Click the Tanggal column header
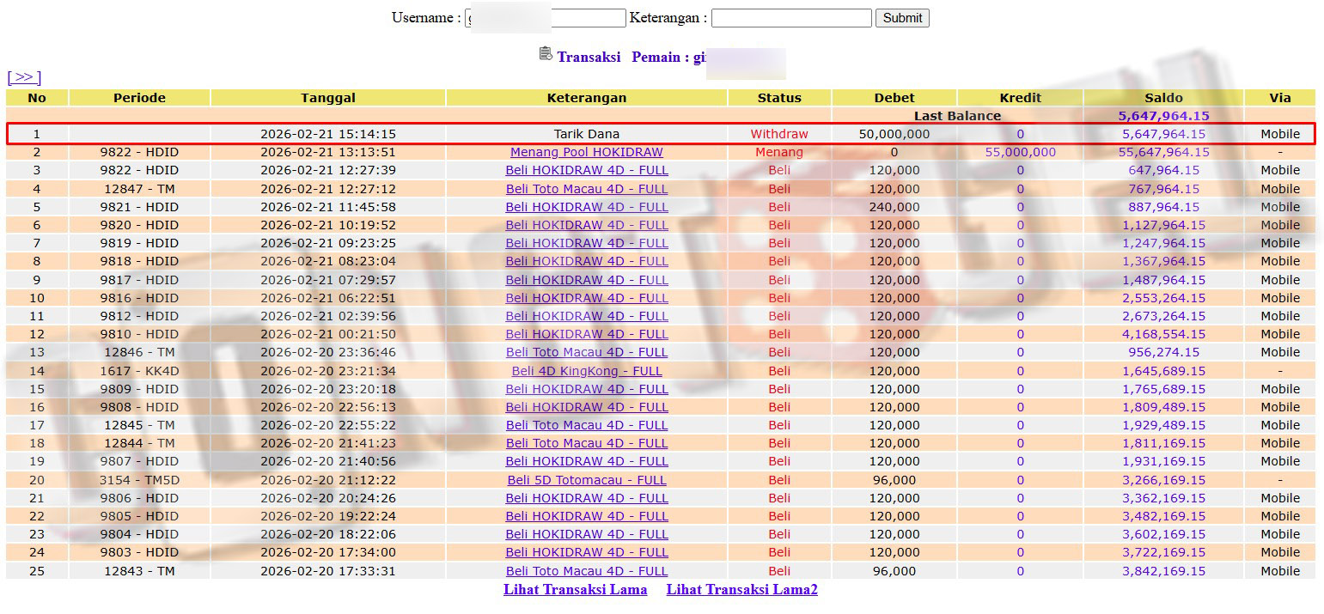 click(x=327, y=98)
